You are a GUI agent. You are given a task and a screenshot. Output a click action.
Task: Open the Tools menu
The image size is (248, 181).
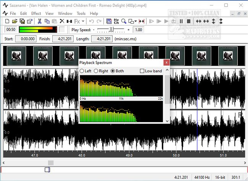81,13
